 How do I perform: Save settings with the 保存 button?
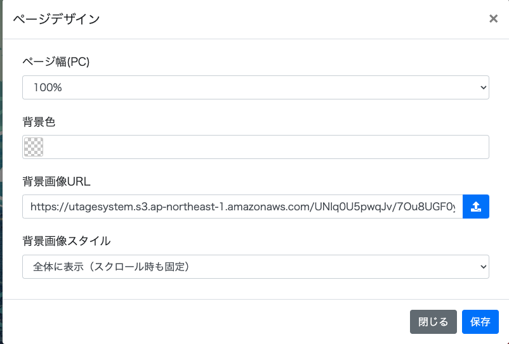point(480,322)
